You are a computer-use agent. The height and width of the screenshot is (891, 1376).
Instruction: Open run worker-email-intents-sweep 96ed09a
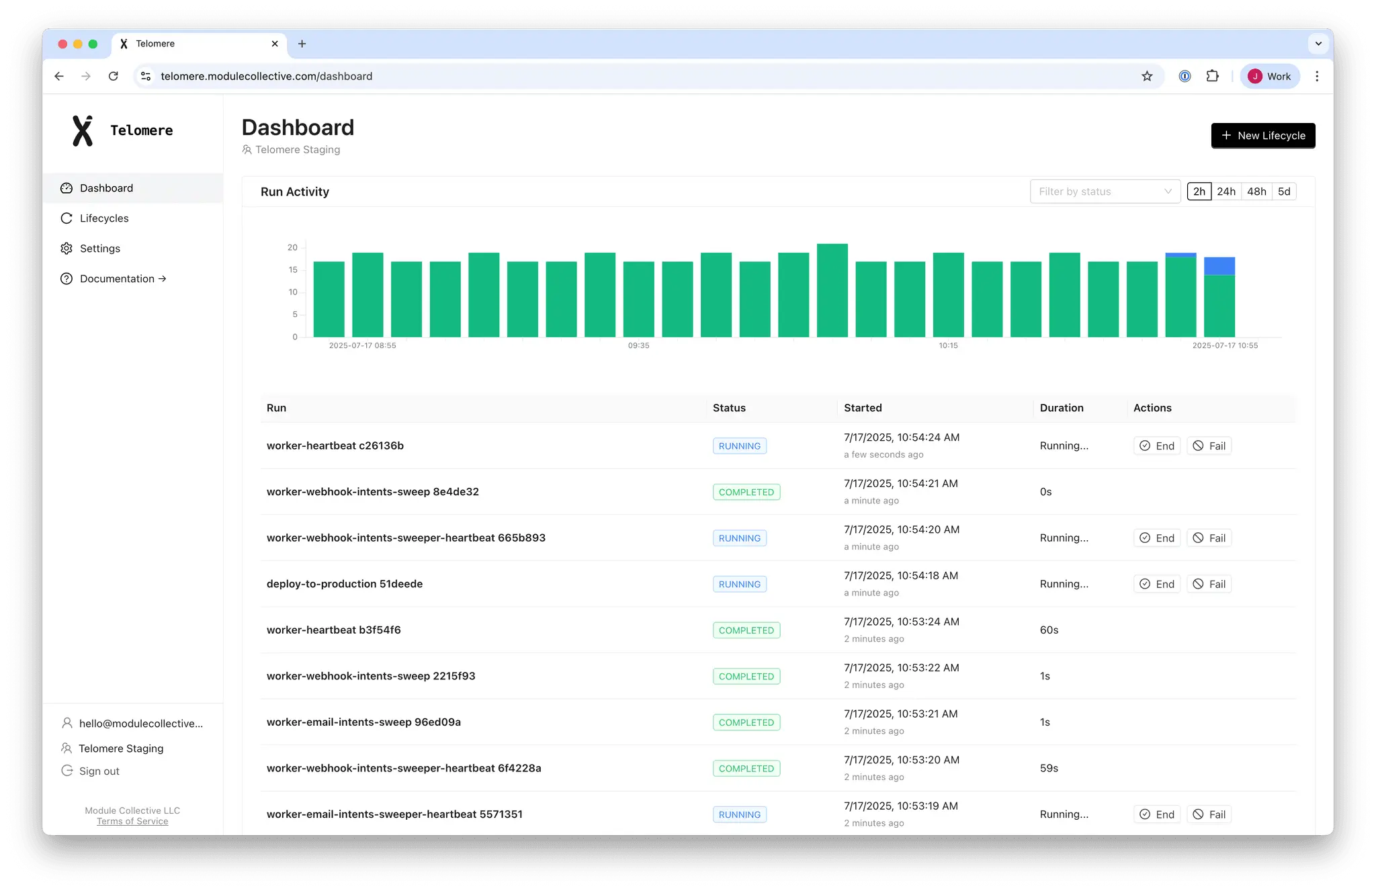coord(363,722)
